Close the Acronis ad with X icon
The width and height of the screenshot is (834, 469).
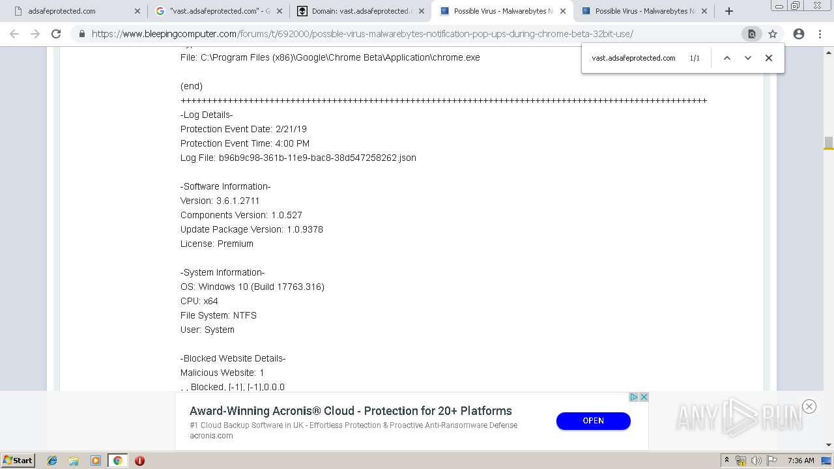click(644, 397)
